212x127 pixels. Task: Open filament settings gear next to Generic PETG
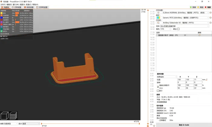[x=210, y=18]
